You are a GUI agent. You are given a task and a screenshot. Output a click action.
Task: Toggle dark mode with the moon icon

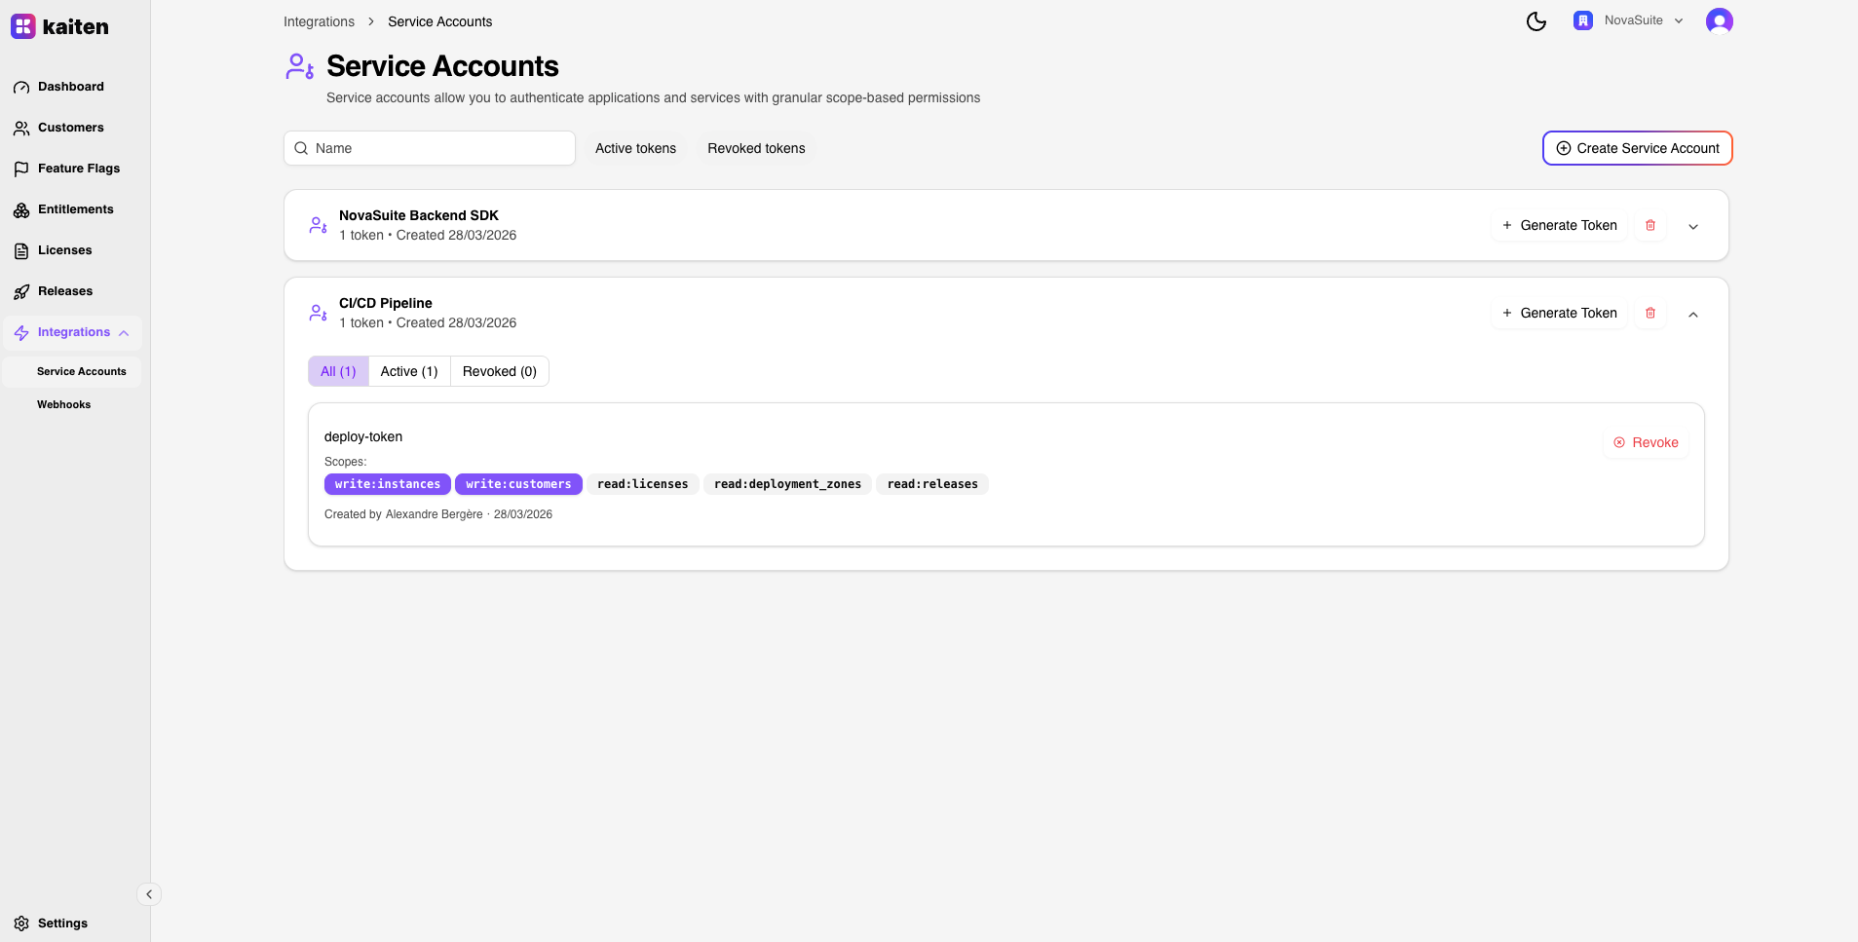tap(1536, 21)
